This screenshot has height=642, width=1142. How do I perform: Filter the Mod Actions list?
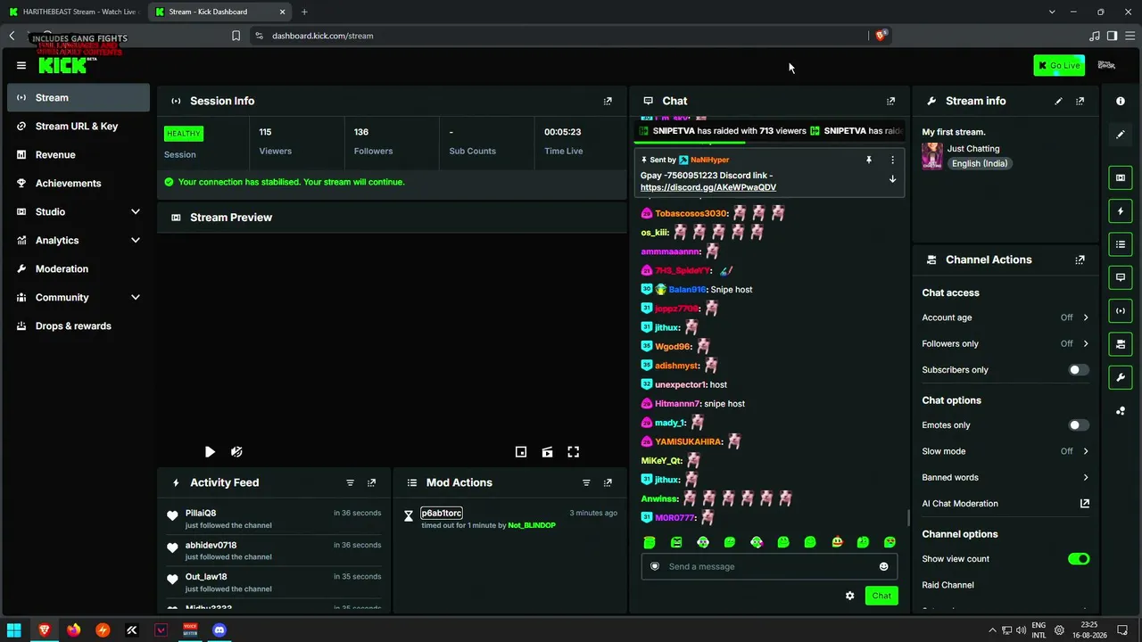586,482
